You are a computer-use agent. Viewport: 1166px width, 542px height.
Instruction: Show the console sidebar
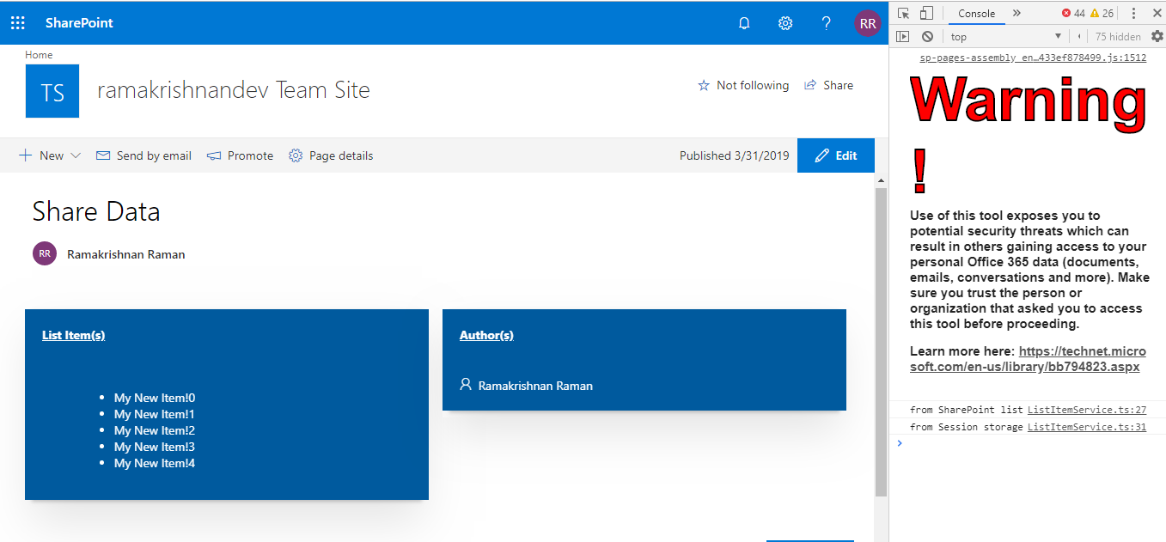[902, 36]
